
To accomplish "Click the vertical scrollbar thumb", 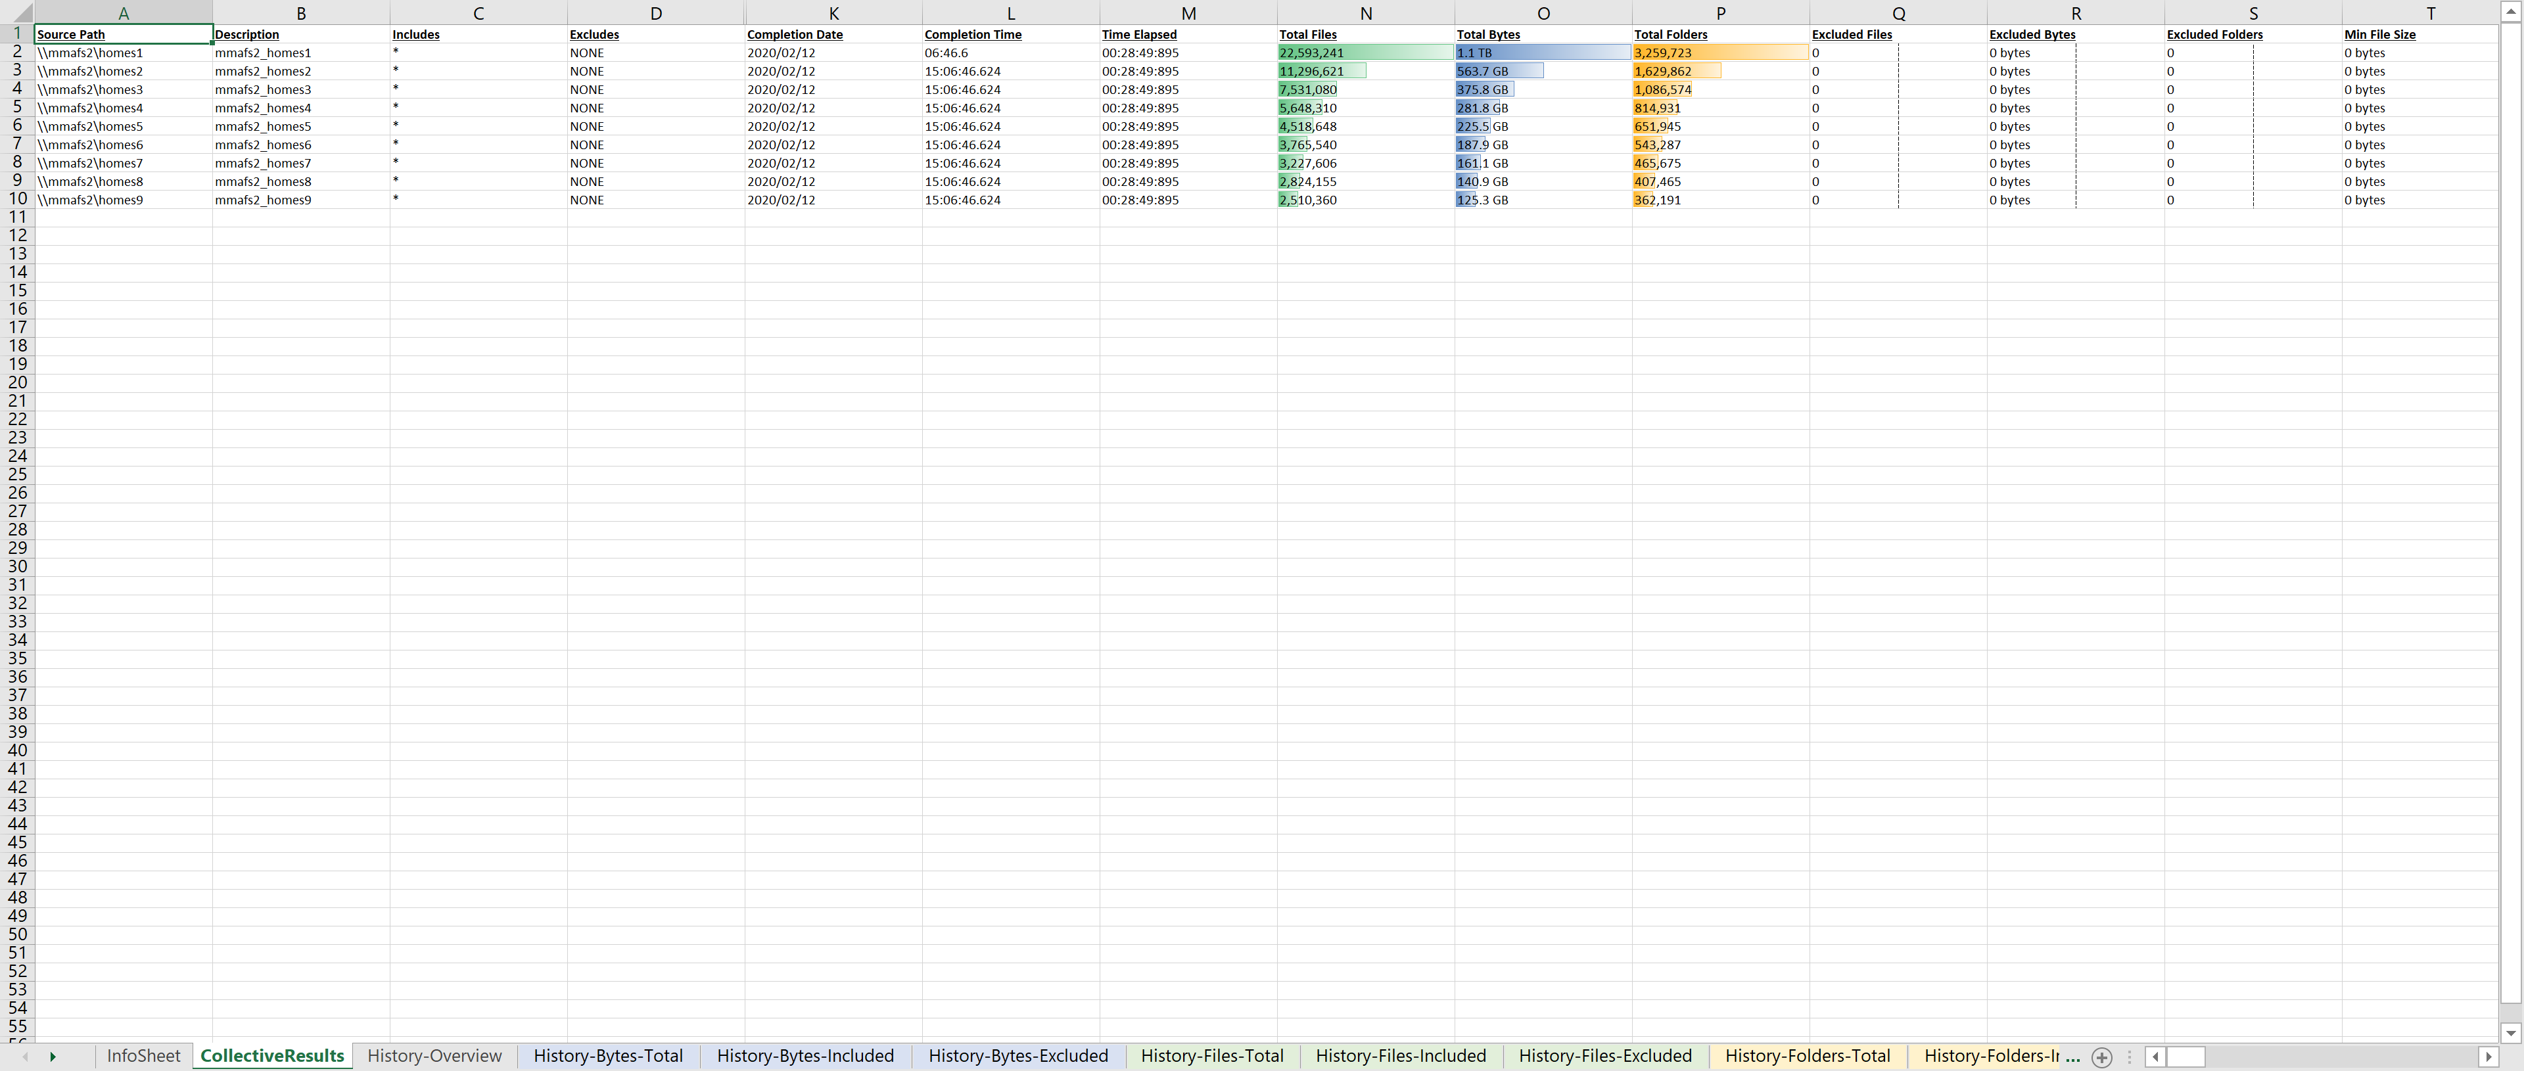I will pos(2510,511).
